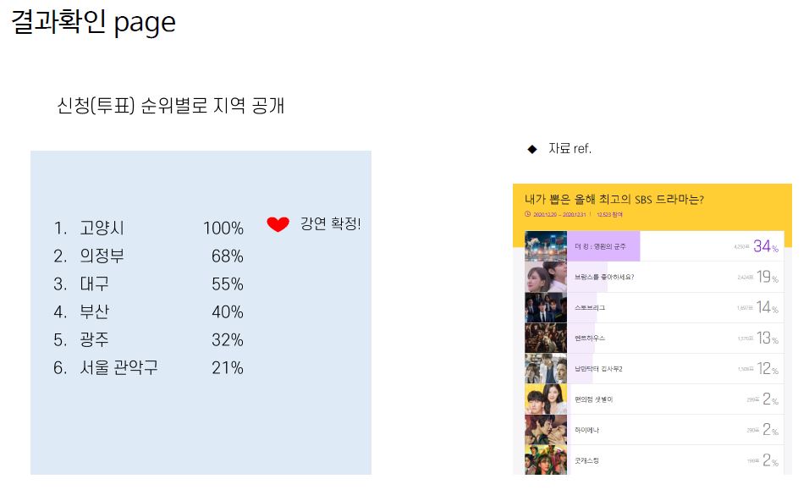Select the 낭만닥터 김사부2 thumbnail
The width and height of the screenshot is (809, 501).
545,368
